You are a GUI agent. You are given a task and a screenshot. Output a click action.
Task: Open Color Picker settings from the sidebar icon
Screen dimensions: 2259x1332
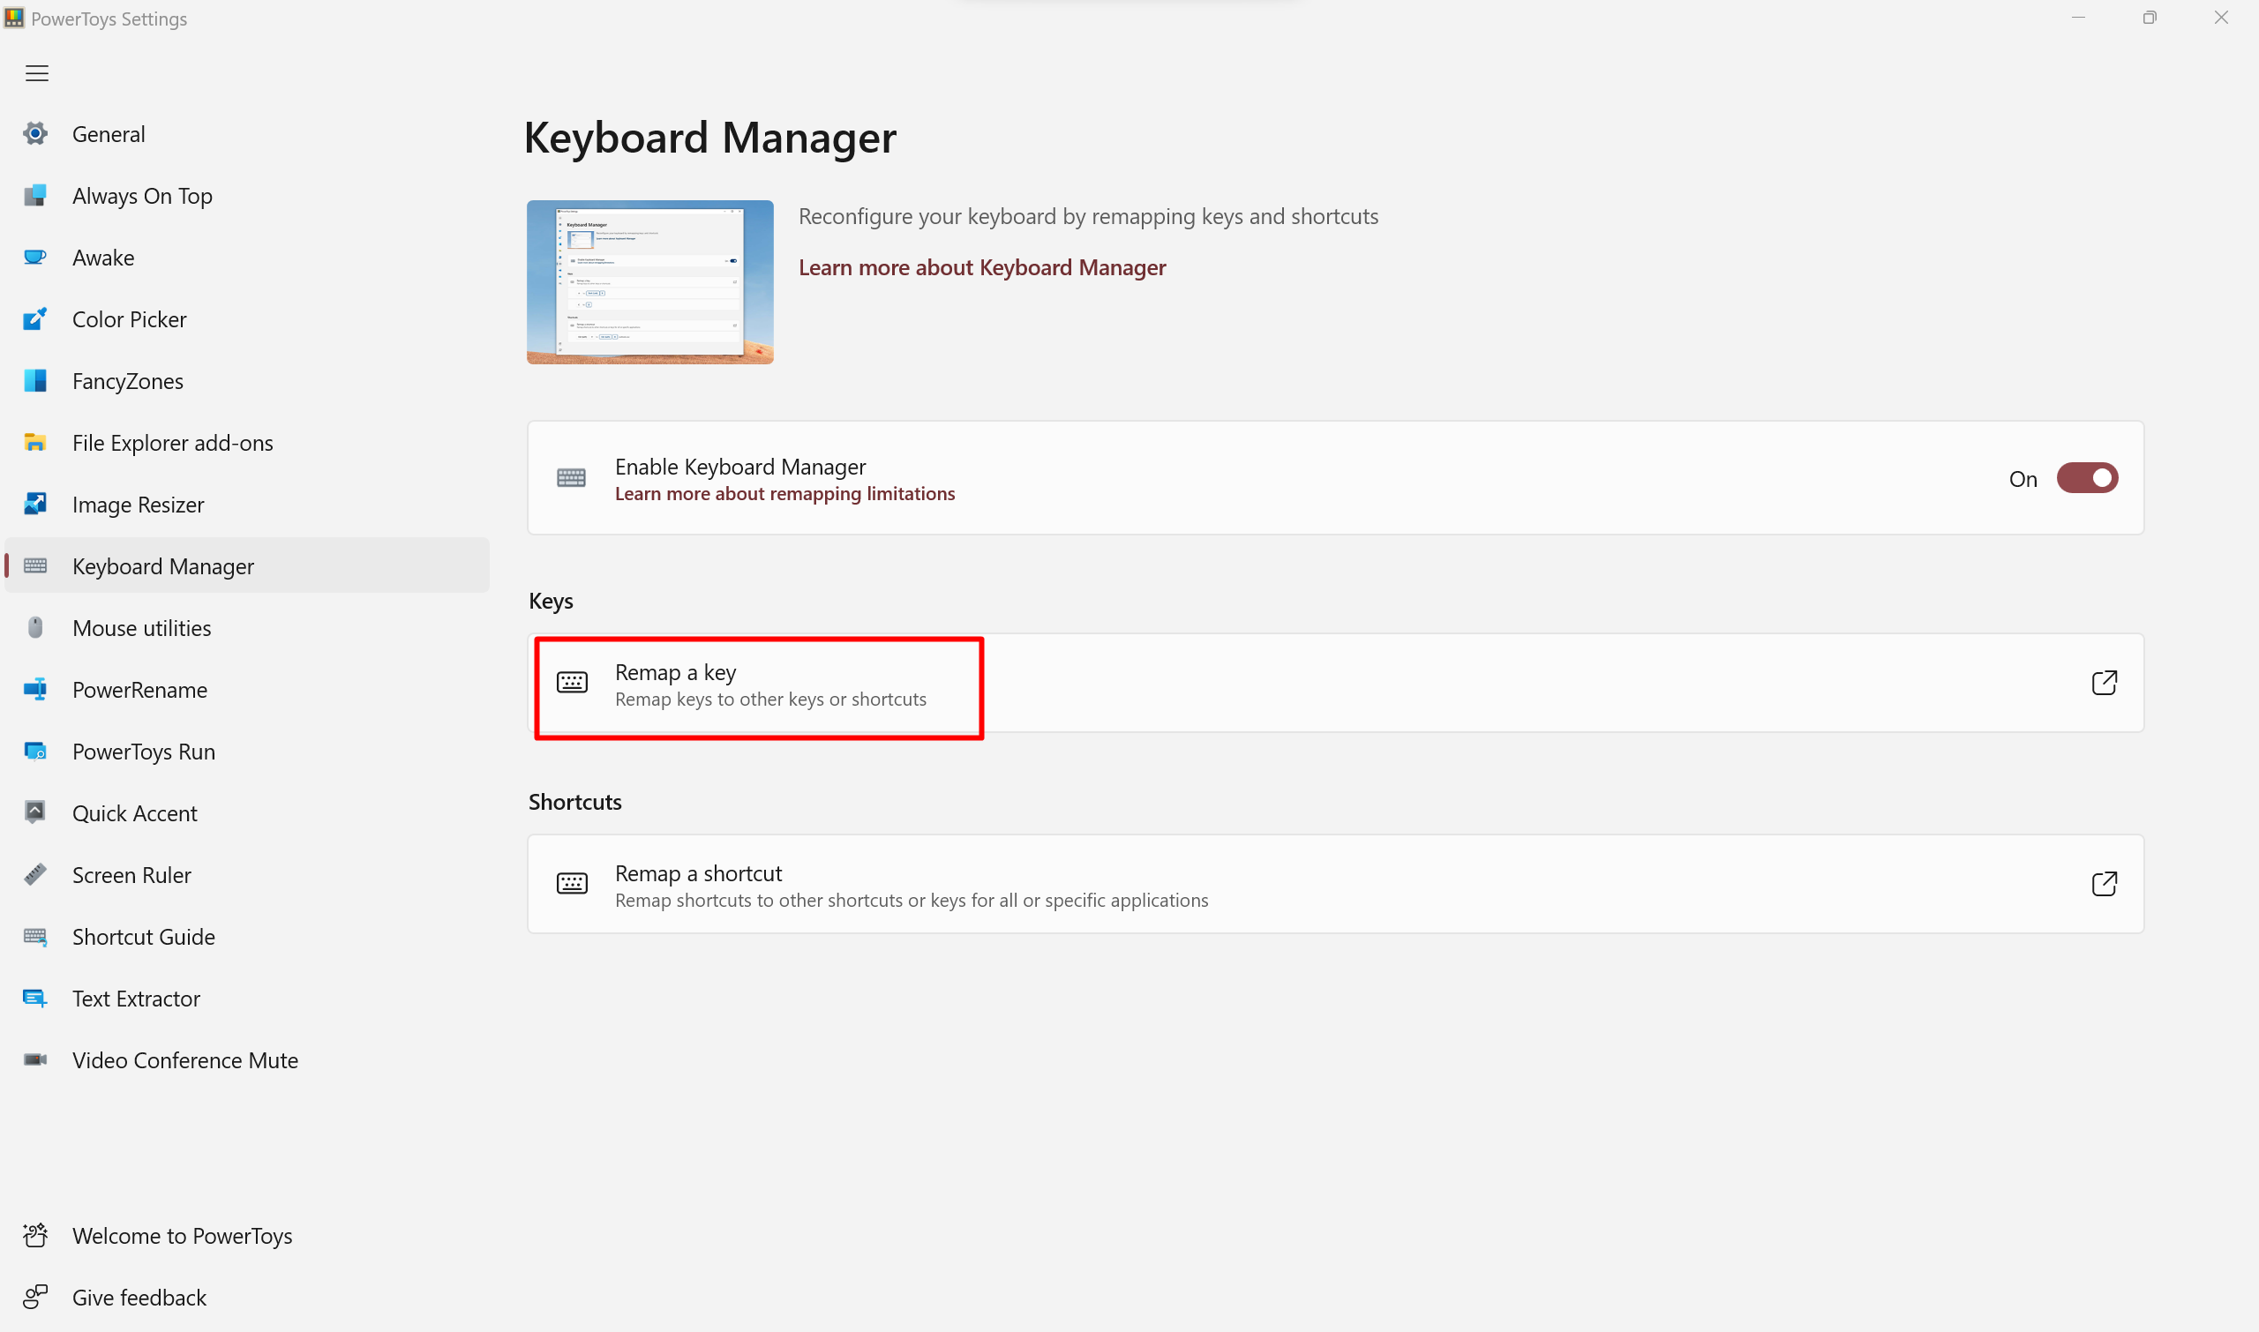[x=35, y=318]
